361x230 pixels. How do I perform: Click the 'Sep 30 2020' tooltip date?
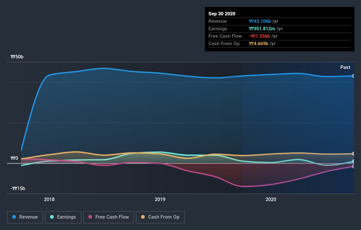click(x=222, y=14)
